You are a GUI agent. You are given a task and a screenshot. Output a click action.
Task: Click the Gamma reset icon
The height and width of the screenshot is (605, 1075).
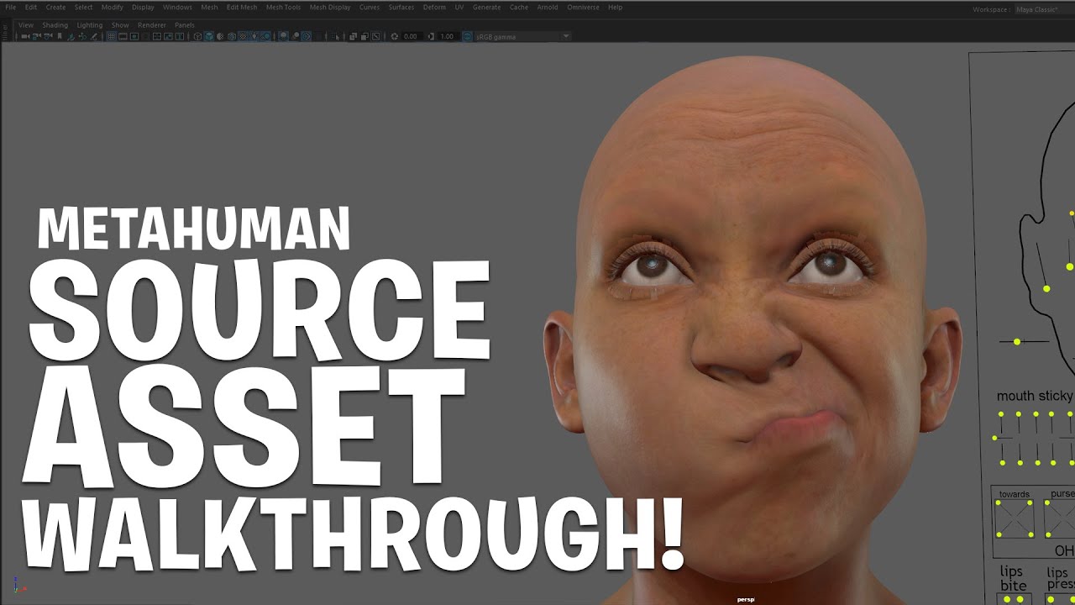tap(431, 36)
